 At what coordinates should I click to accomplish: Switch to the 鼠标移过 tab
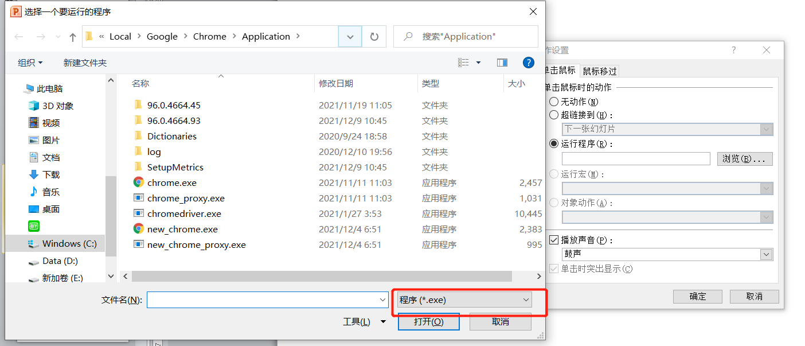(600, 71)
